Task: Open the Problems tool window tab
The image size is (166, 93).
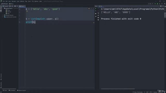Action: coord(12,90)
